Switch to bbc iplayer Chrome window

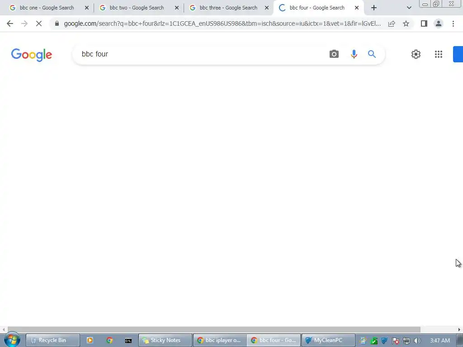click(x=220, y=340)
